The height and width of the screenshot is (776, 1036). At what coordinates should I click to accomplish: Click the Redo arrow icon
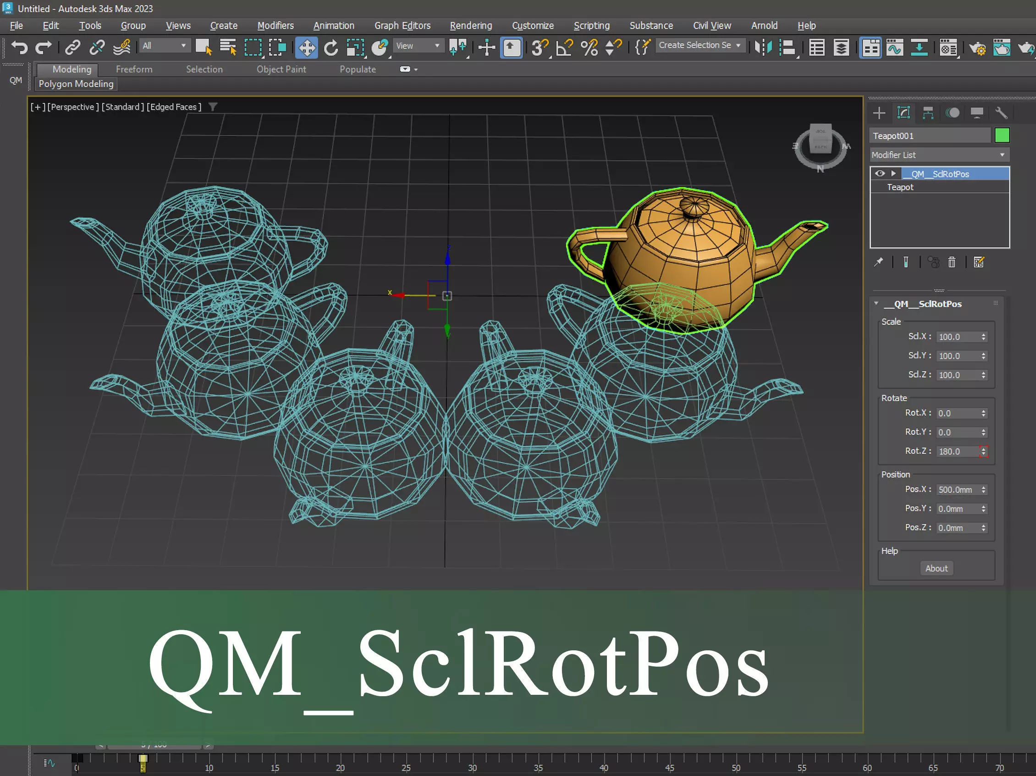point(44,47)
